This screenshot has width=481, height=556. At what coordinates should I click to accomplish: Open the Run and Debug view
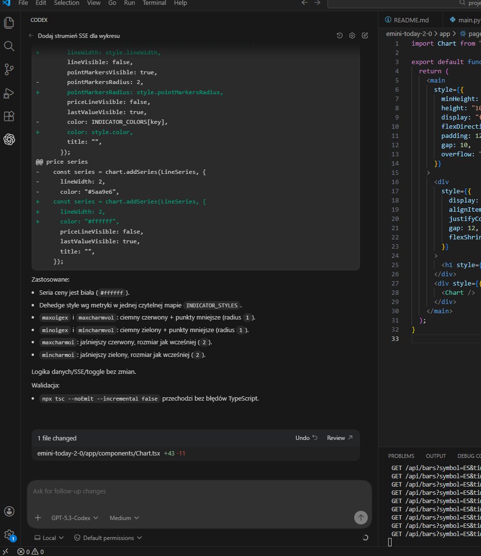click(x=9, y=93)
